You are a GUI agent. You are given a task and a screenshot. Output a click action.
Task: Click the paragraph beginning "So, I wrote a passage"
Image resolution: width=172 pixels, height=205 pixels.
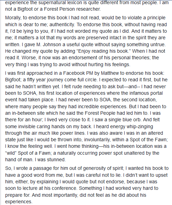tap(87, 185)
